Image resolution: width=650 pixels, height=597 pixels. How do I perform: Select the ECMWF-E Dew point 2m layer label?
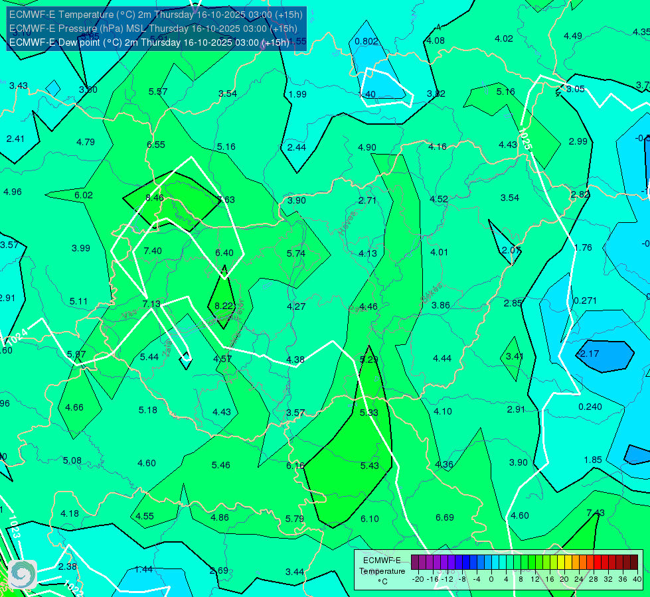(x=149, y=42)
